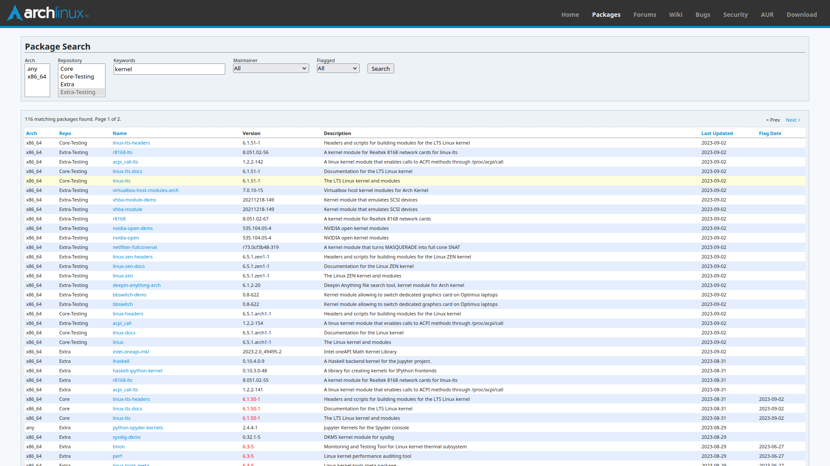Click 'Intel oneAPI Math Kernel Library' description
Image resolution: width=830 pixels, height=466 pixels.
(x=360, y=352)
